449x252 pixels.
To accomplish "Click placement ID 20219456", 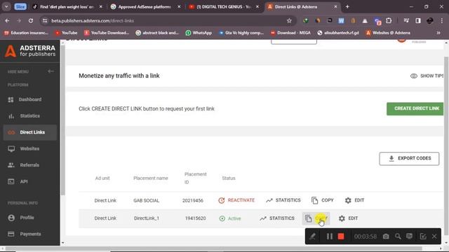I will click(193, 201).
